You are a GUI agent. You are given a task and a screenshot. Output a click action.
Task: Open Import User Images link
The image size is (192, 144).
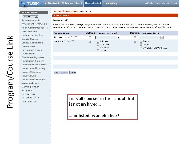tap(33, 79)
